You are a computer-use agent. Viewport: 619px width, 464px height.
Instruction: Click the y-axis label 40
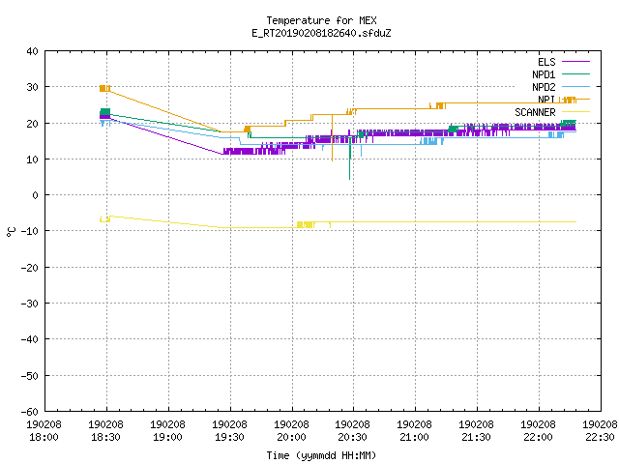(x=32, y=51)
